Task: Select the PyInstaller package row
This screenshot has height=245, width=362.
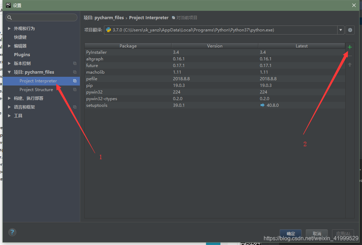Action: [215, 52]
